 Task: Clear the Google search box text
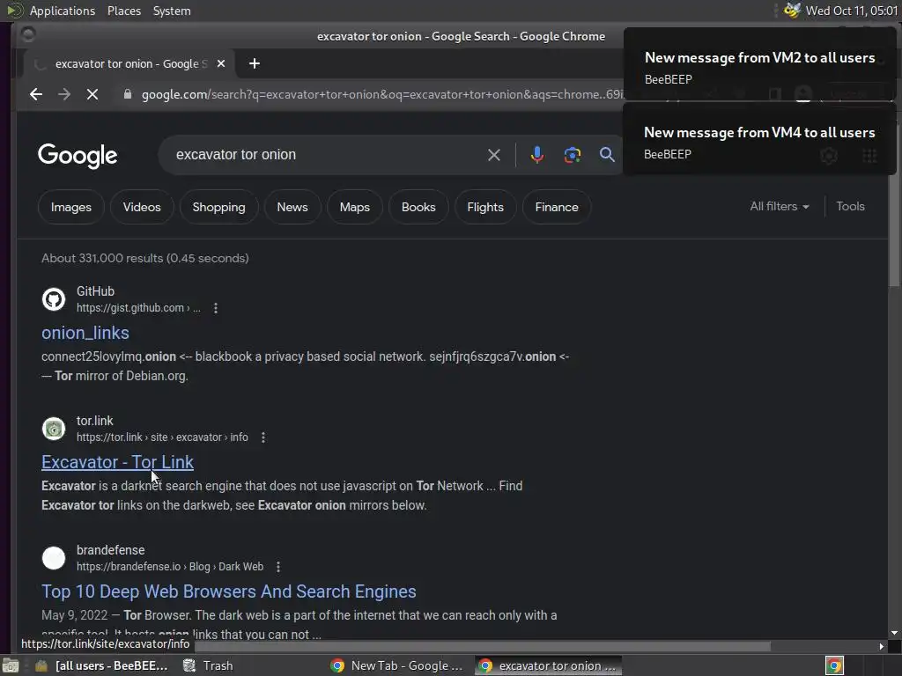pyautogui.click(x=493, y=155)
